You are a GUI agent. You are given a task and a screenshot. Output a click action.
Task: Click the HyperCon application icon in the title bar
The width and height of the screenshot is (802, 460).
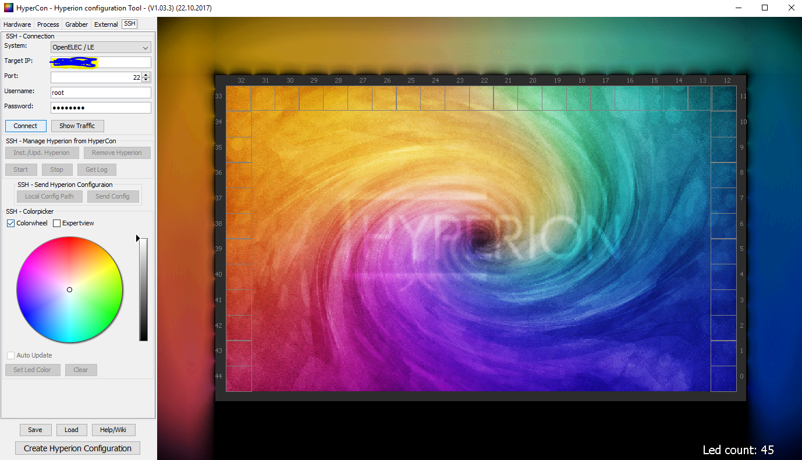click(8, 8)
